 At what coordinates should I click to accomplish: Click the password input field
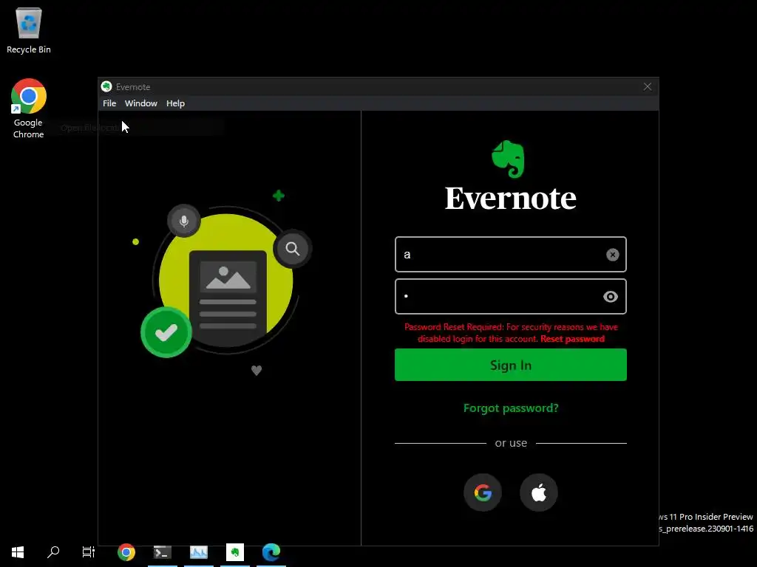tap(510, 297)
